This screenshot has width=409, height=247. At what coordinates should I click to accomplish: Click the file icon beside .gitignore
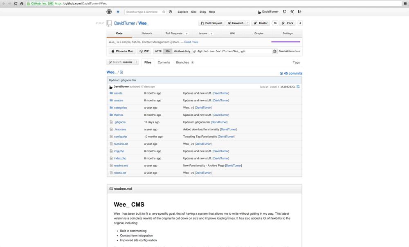[x=111, y=122]
